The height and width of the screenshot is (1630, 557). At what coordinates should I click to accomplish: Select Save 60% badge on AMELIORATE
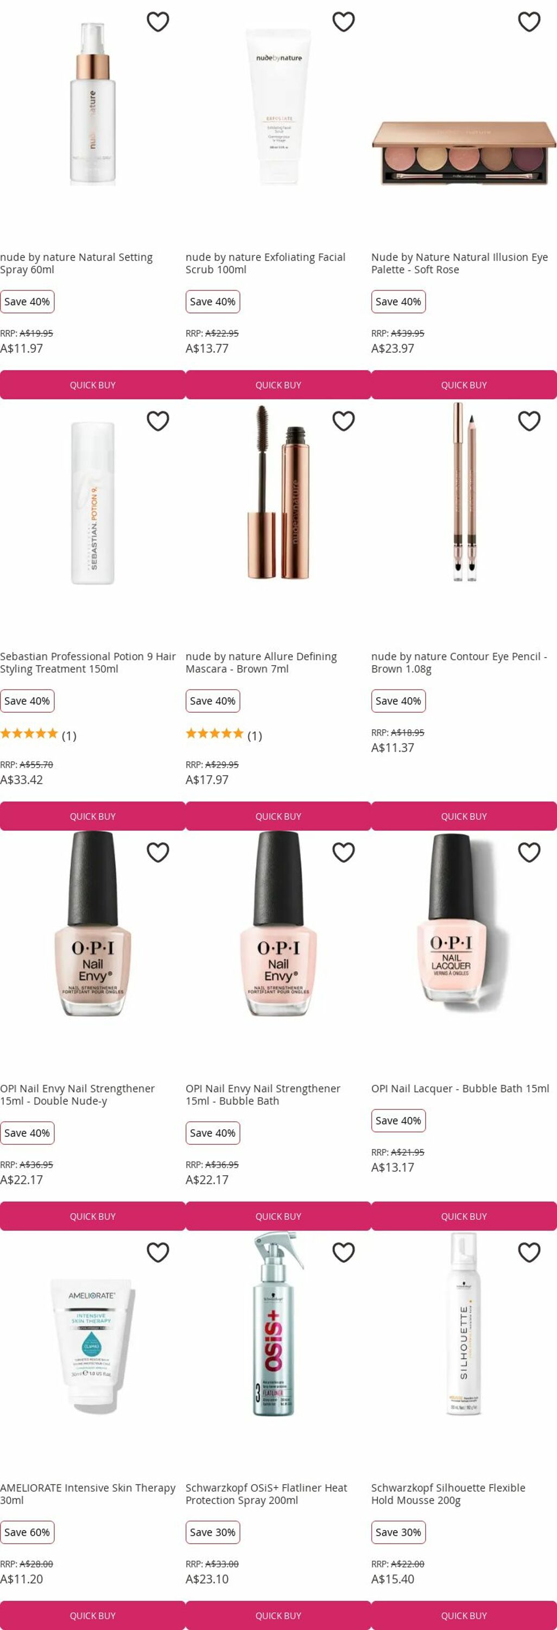point(27,1532)
